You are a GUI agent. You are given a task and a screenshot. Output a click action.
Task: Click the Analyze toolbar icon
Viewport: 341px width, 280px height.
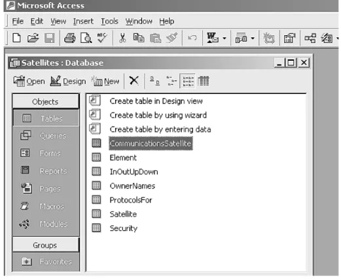tap(241, 39)
